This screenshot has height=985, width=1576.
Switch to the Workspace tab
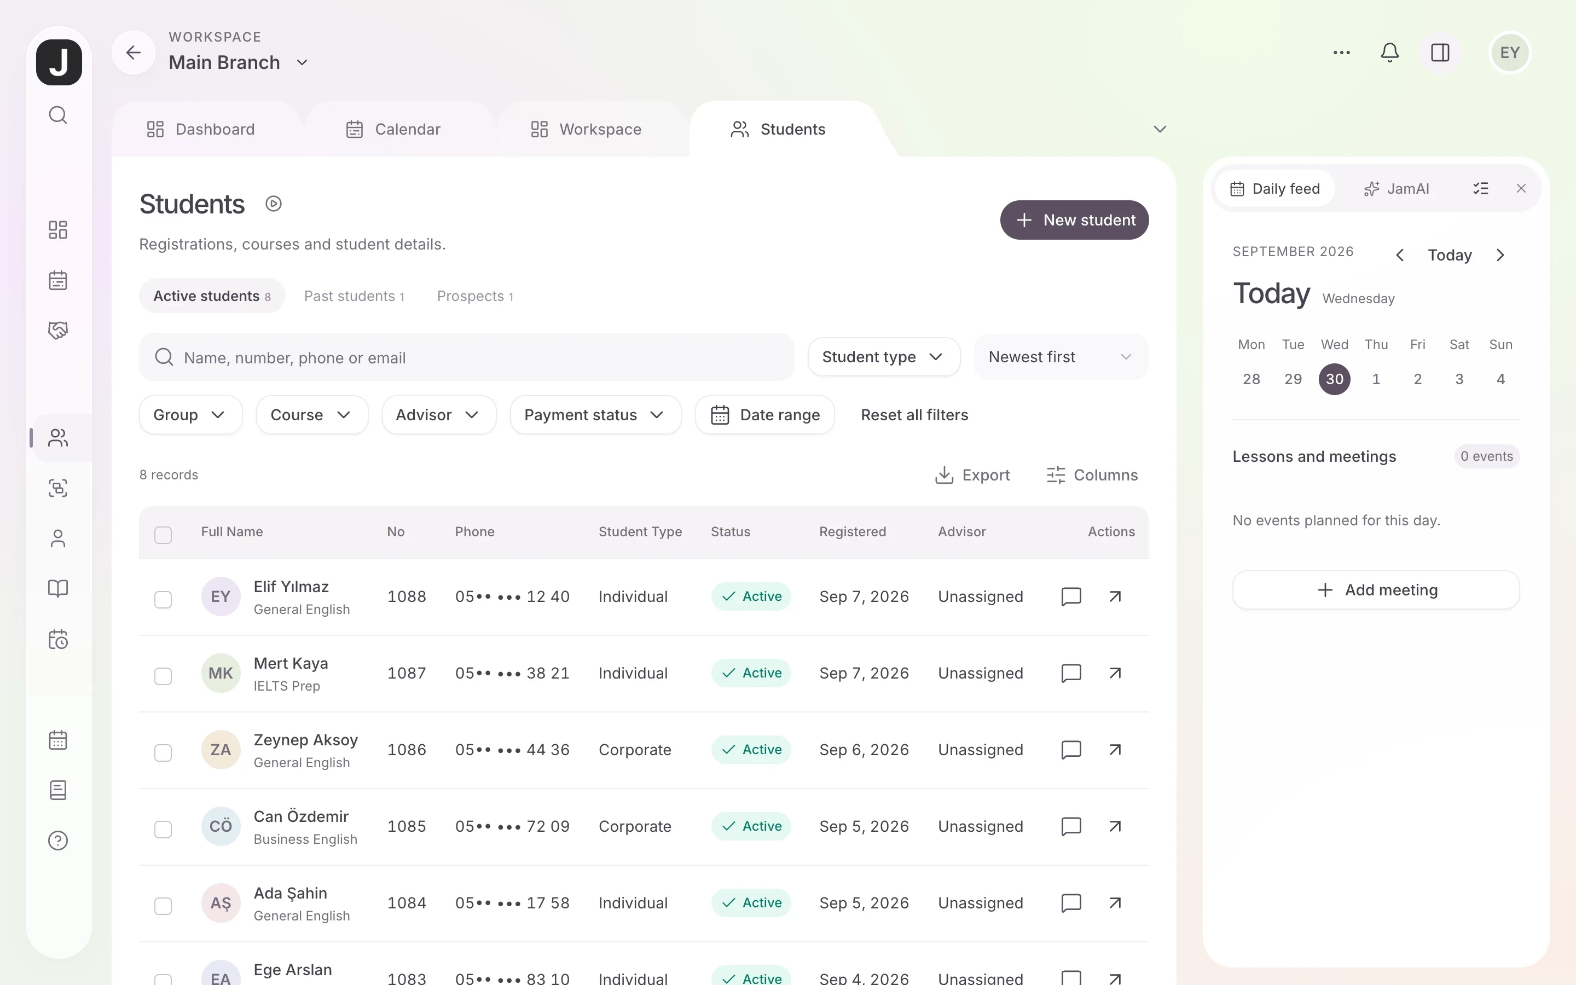click(586, 129)
